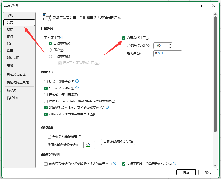Toggle 对所有公式使用固定宽度字体 checkbox

46,114
